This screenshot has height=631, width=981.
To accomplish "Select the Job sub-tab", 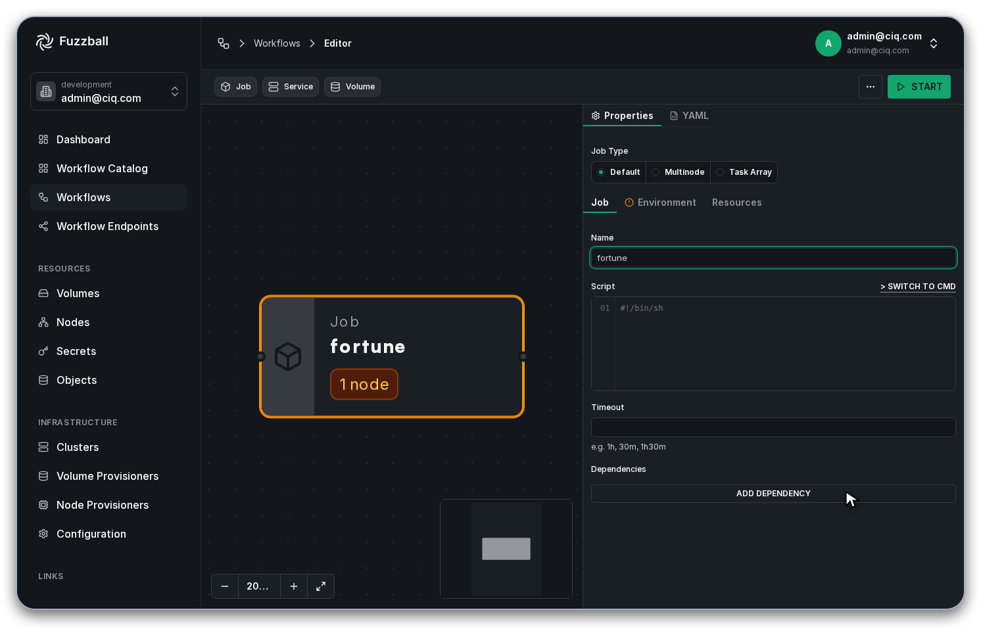I will point(600,202).
